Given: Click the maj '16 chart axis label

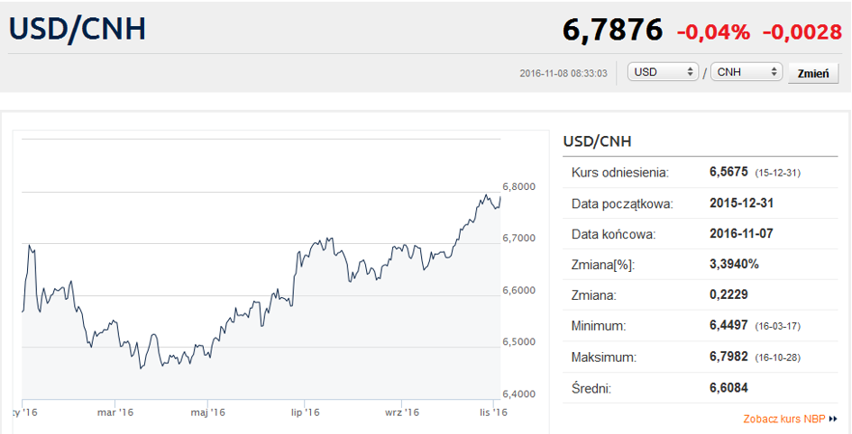Looking at the screenshot, I should [206, 412].
